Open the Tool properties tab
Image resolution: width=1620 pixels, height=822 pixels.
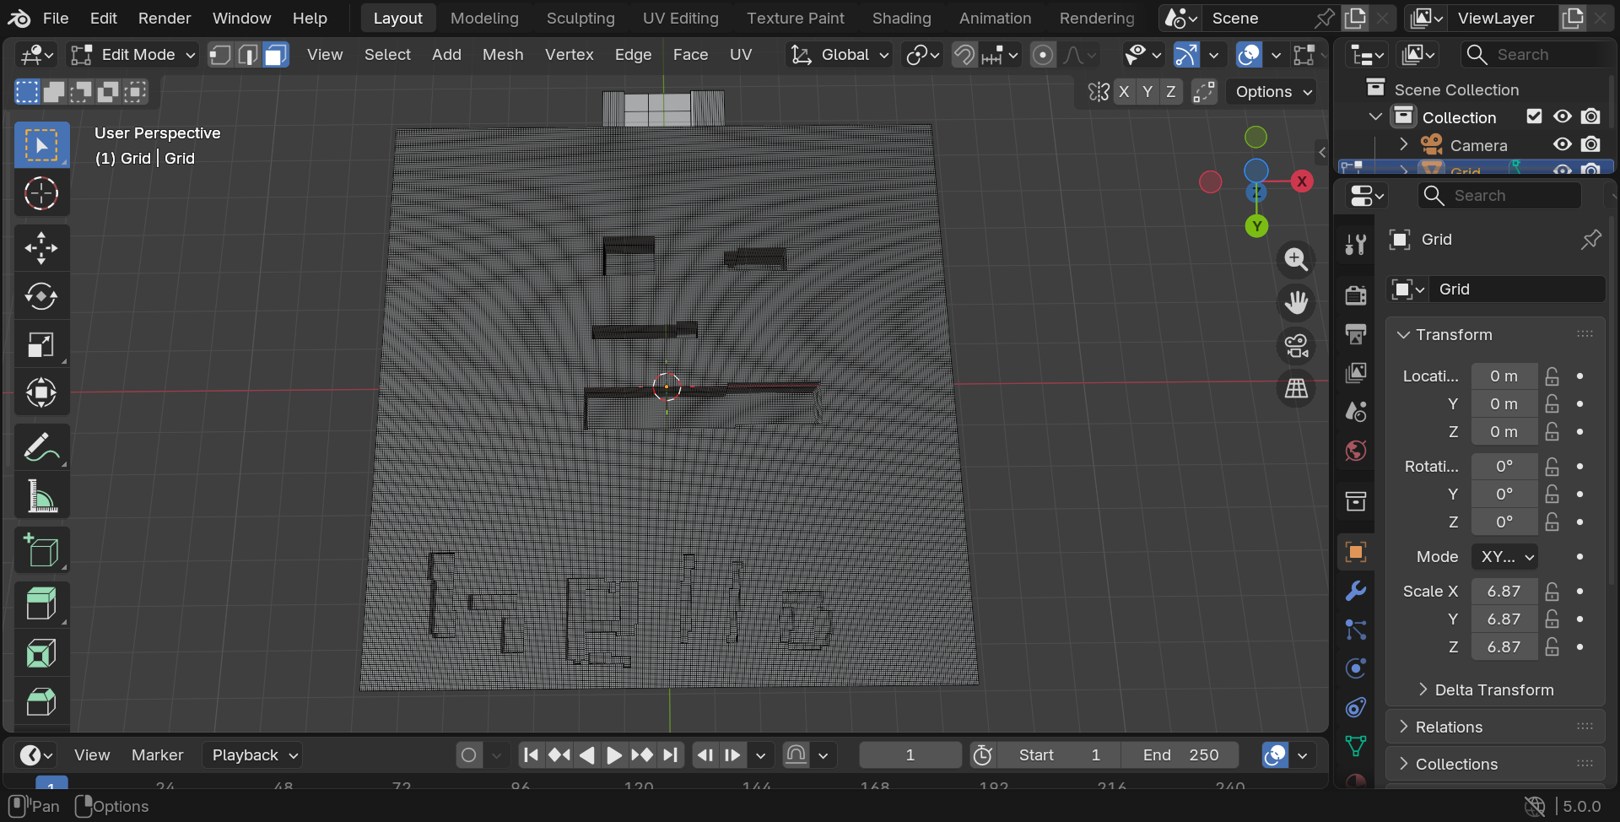point(1356,244)
